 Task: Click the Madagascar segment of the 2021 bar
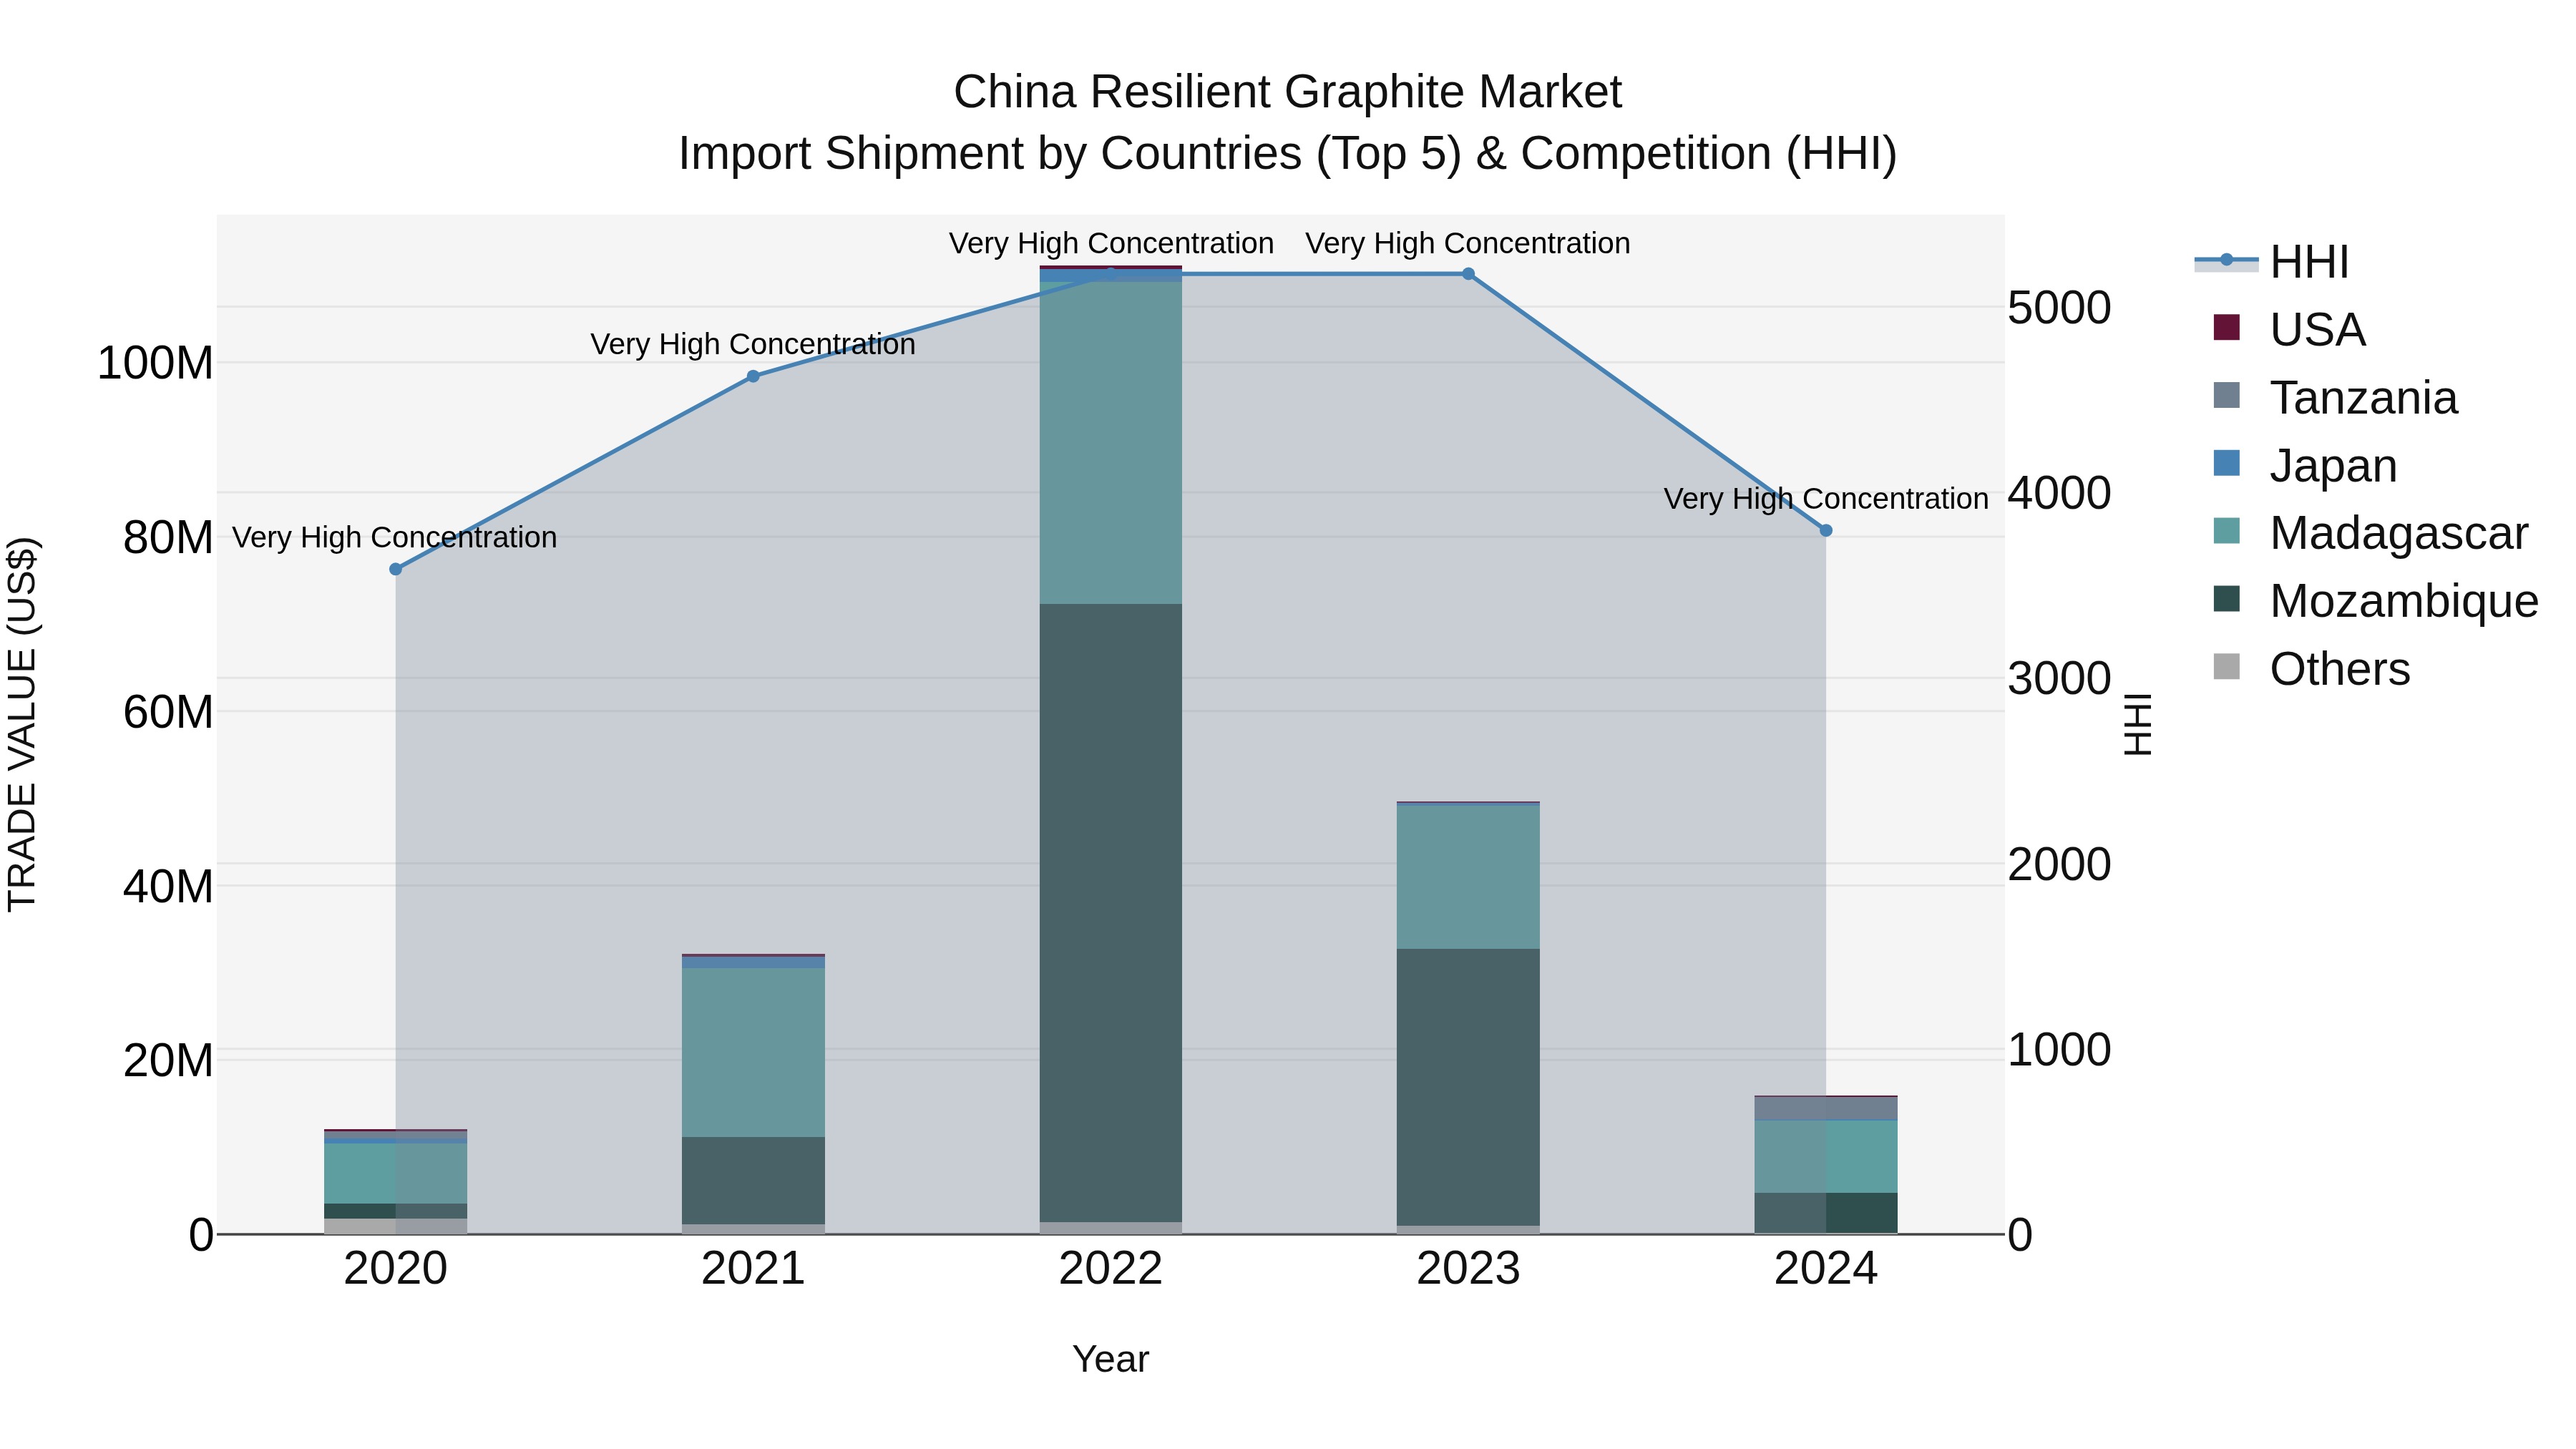753,1052
